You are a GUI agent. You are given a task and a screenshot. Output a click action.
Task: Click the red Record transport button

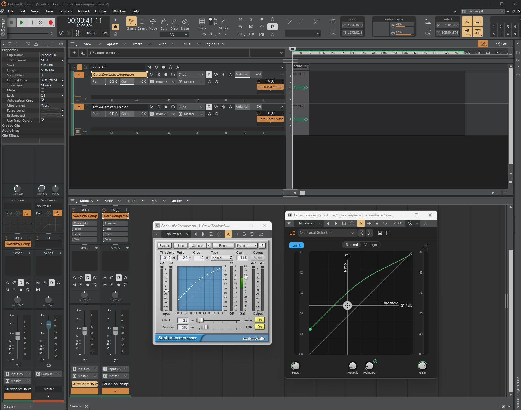[51, 22]
